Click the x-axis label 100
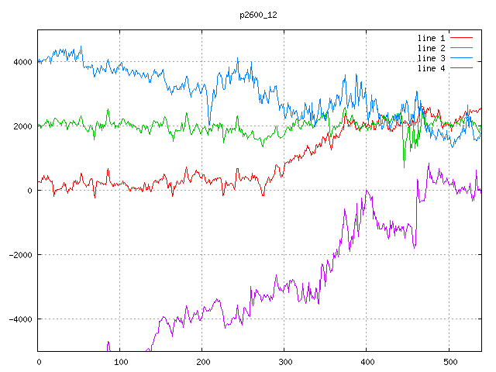Screen dimensions: 496x372 [121, 362]
